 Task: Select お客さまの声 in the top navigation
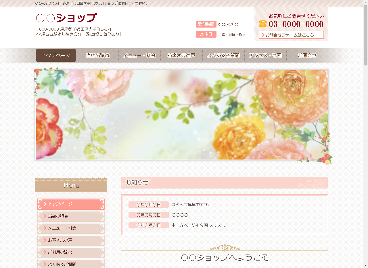181,55
